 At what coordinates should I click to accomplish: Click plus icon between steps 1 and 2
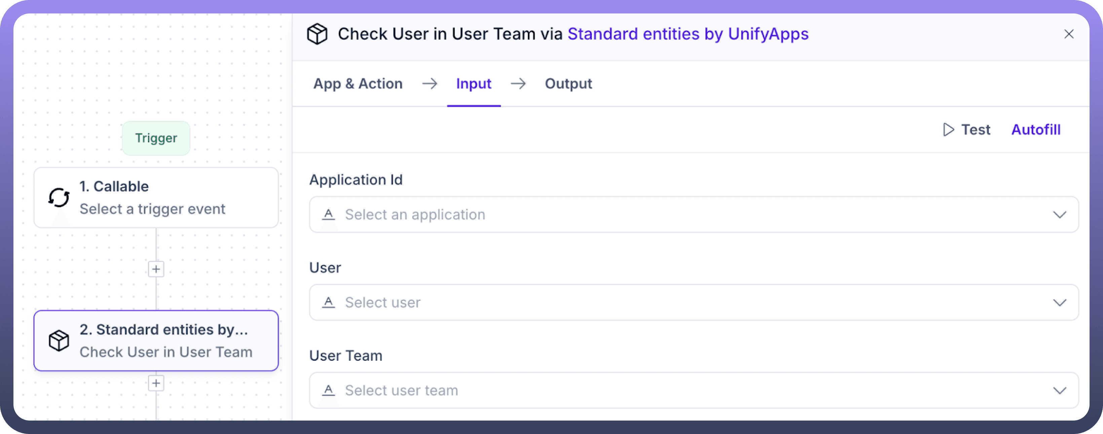point(156,269)
